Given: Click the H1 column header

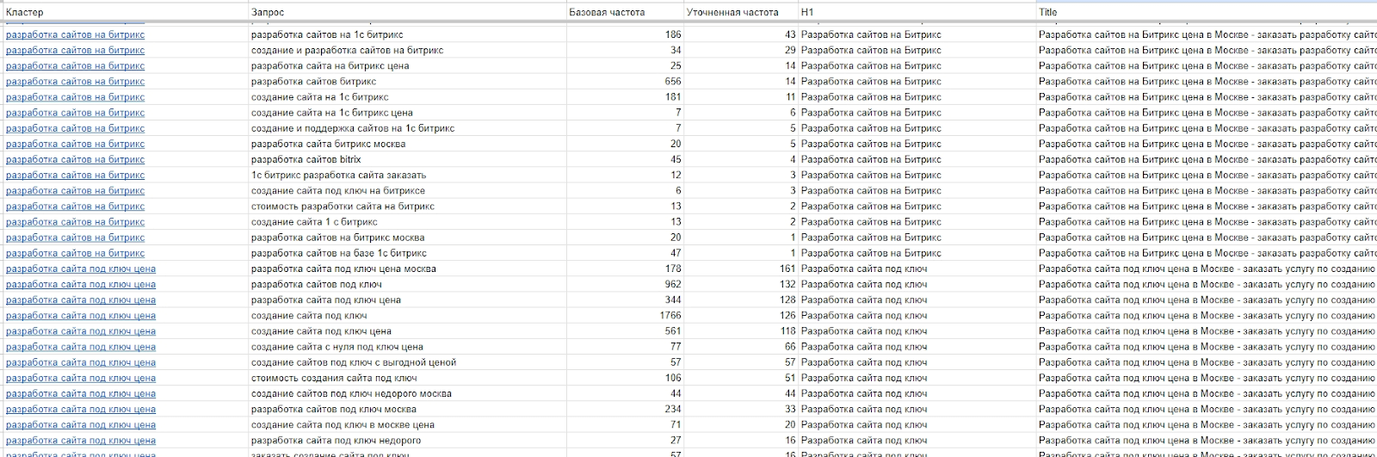Looking at the screenshot, I should [x=806, y=12].
